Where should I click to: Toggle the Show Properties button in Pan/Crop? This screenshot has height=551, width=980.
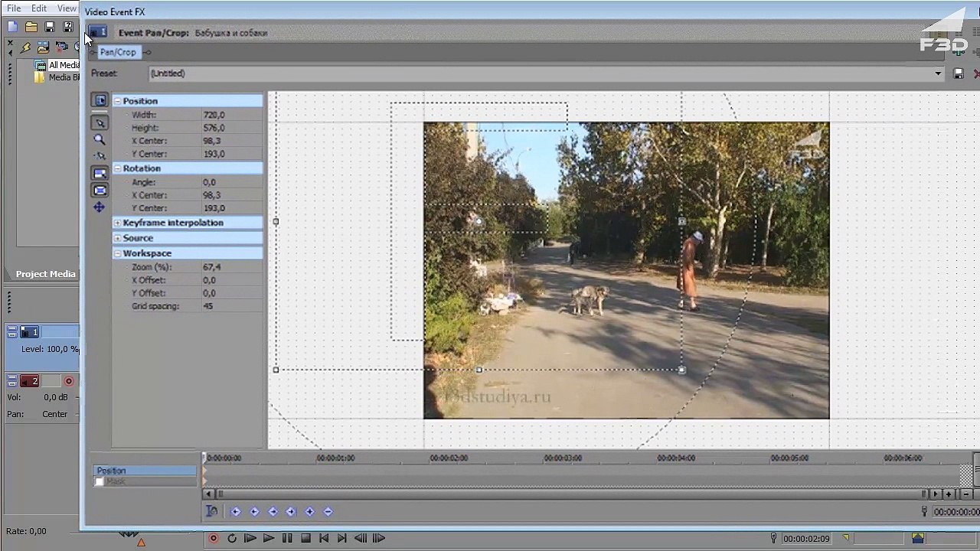pyautogui.click(x=100, y=100)
